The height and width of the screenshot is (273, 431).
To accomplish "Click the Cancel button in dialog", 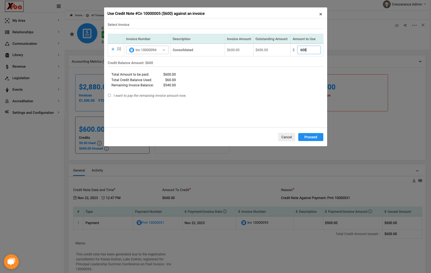I will (x=287, y=137).
